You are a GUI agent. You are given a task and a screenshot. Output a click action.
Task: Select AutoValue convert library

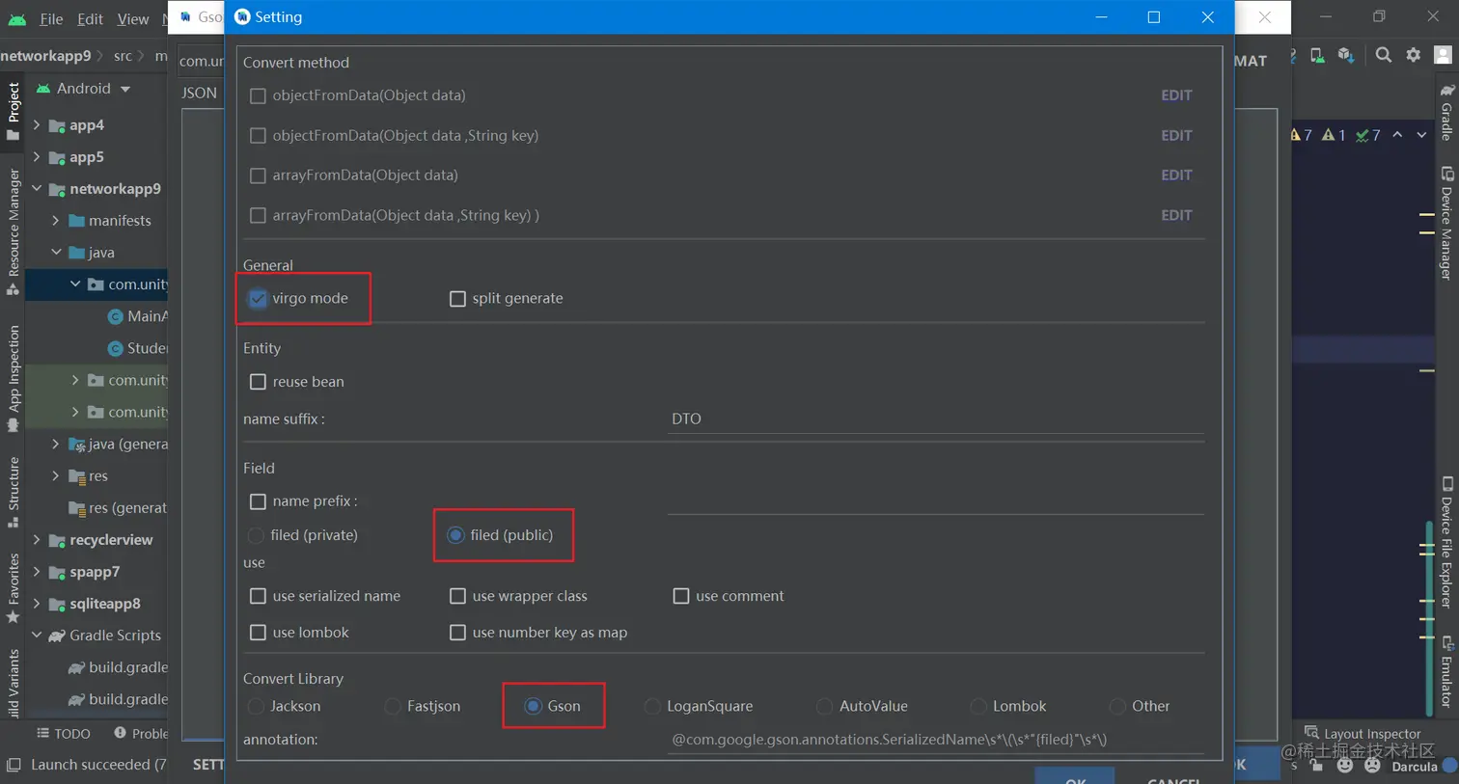pyautogui.click(x=824, y=707)
